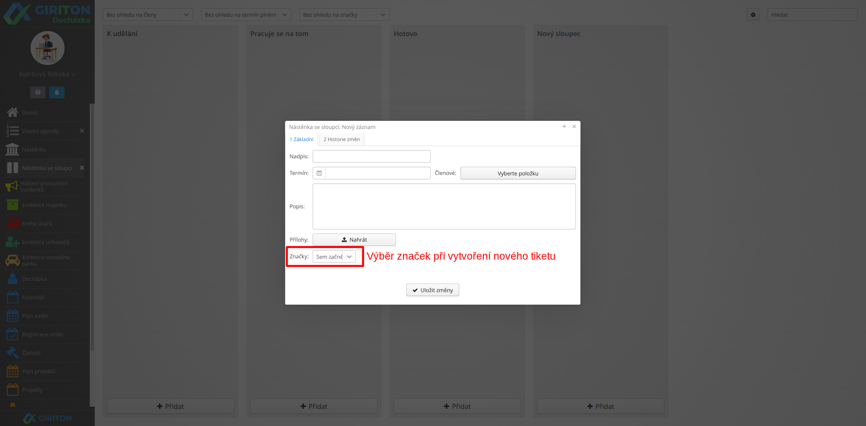Remove Vlastní agendy from sidebar with X

[82, 131]
